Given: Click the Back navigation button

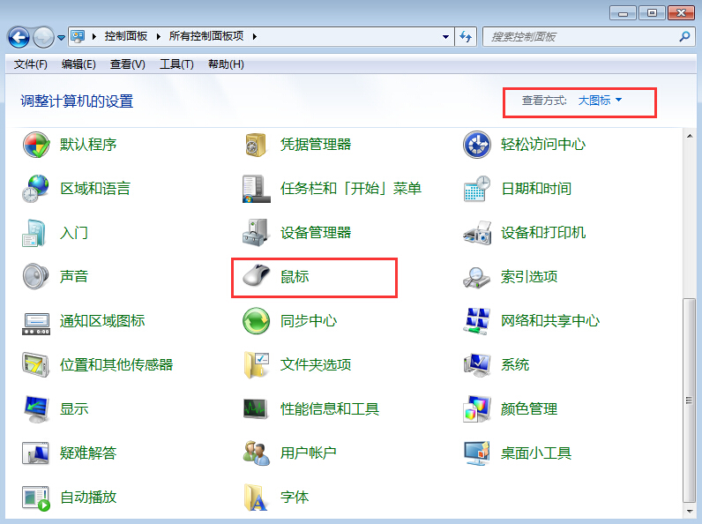Looking at the screenshot, I should coord(19,37).
